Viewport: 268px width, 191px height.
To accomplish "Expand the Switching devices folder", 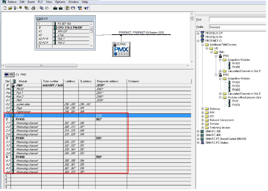I will tap(203, 127).
